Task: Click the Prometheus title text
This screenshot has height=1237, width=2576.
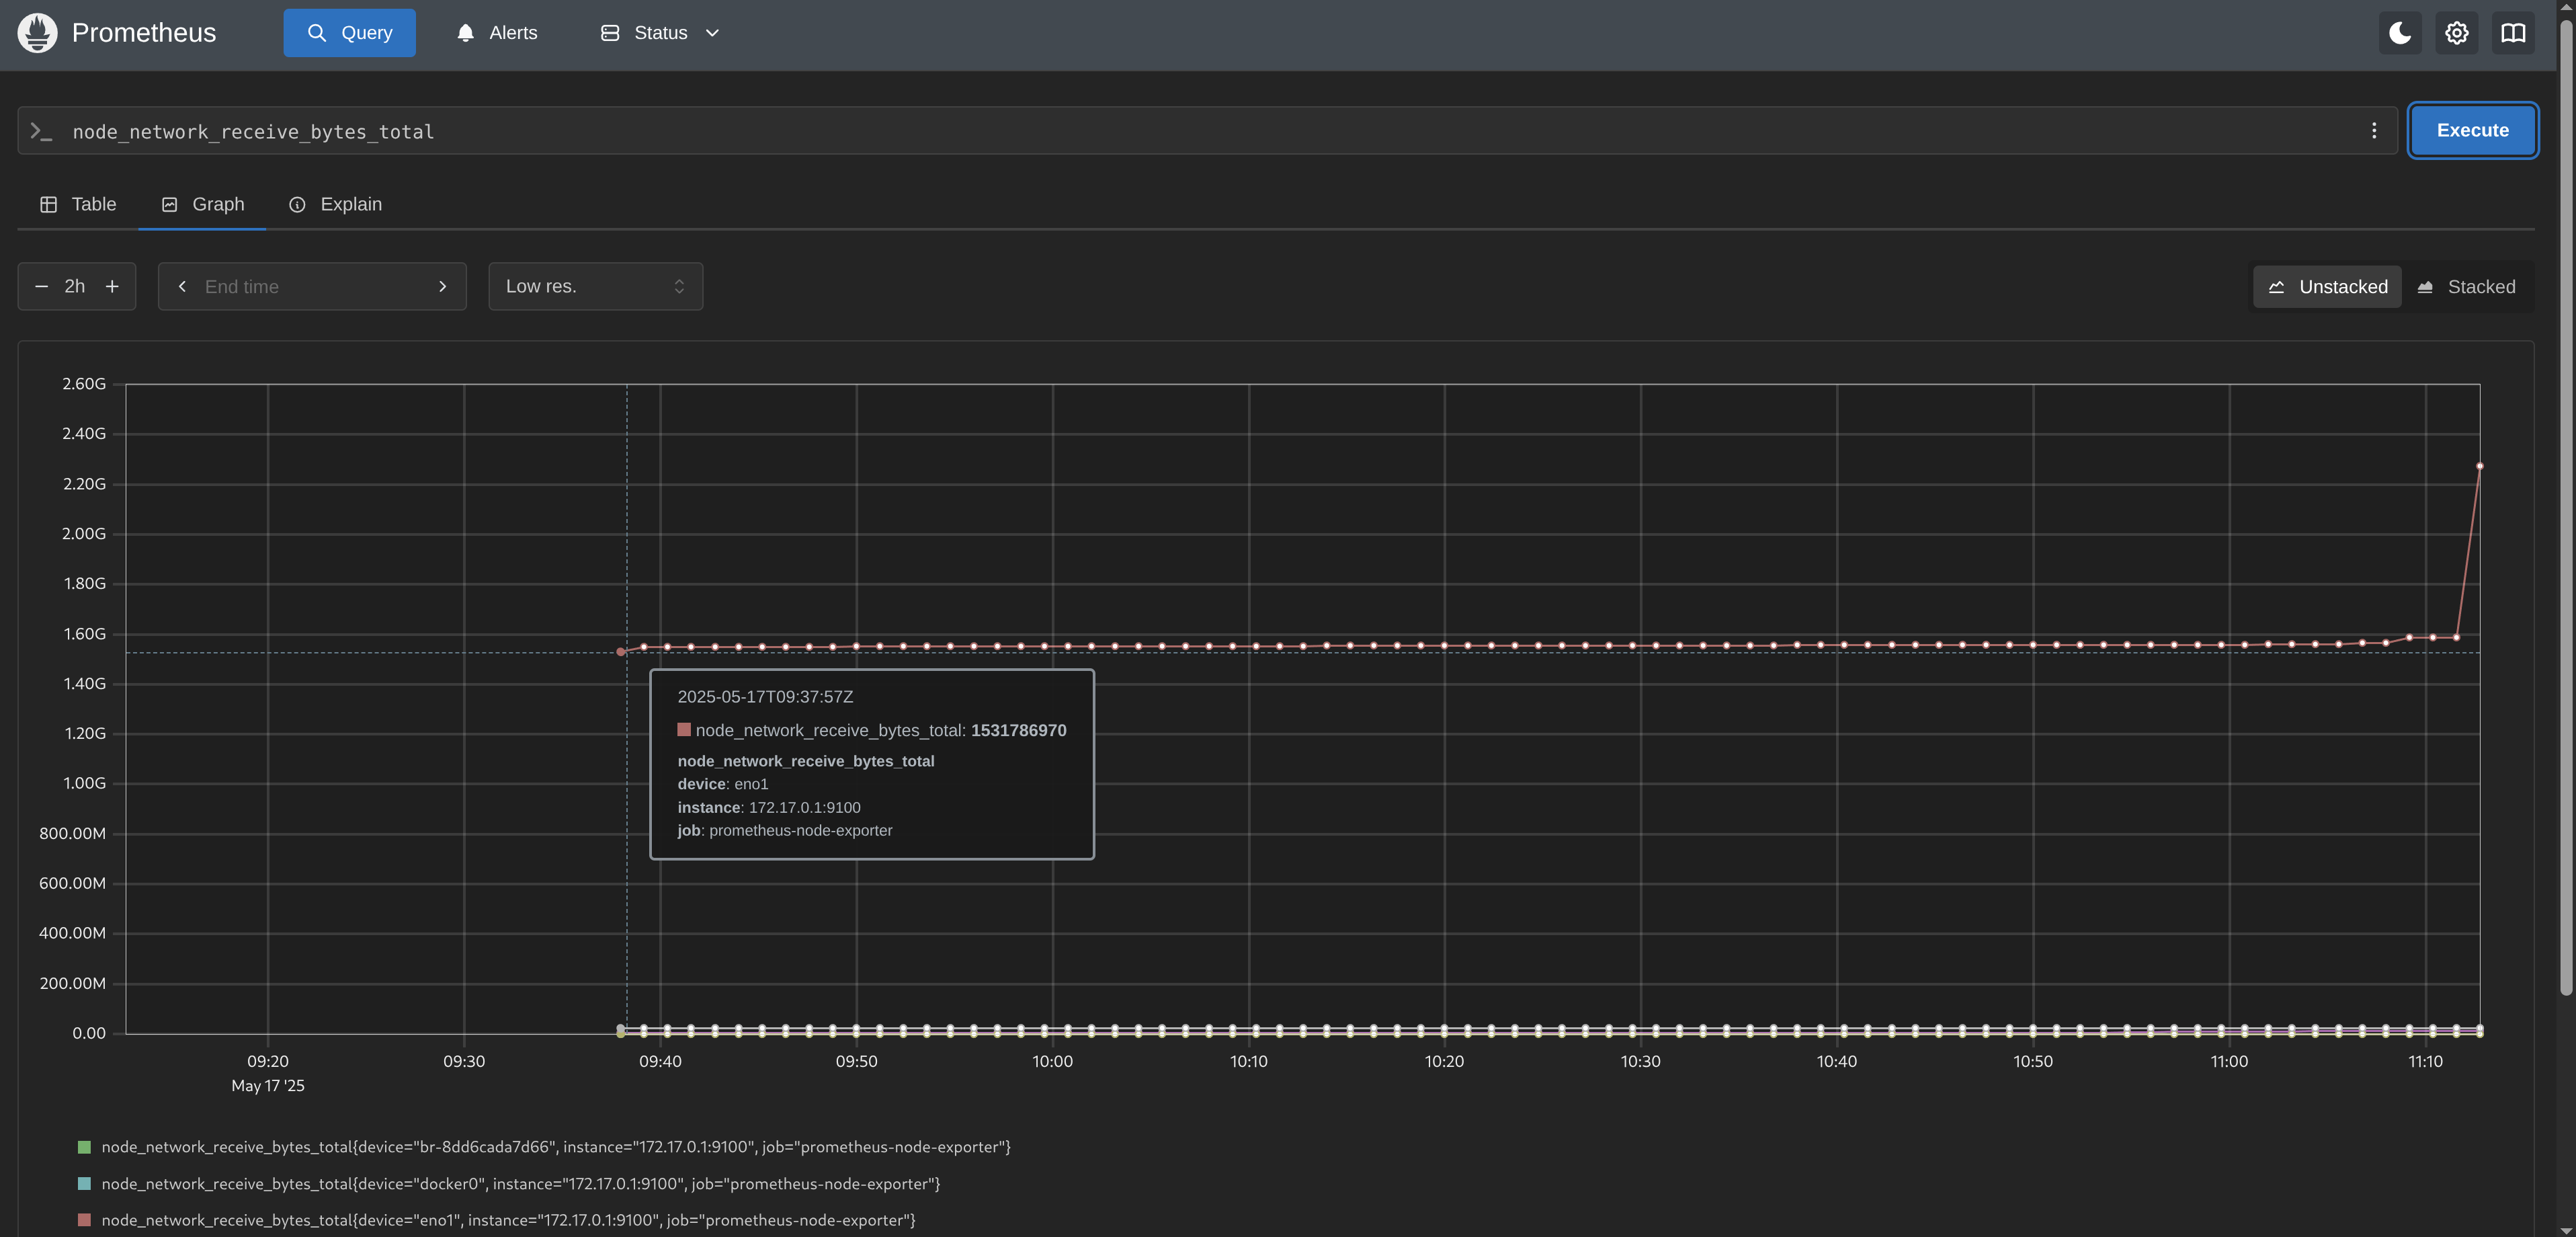Action: click(144, 33)
